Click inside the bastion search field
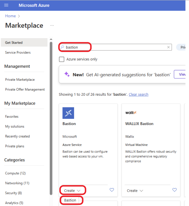The image size is (189, 206). [x=115, y=47]
